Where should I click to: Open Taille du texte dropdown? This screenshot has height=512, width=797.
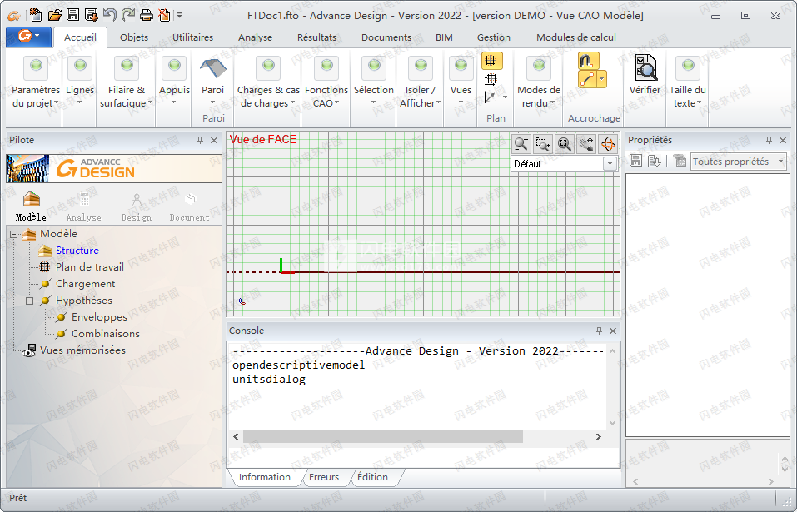687,82
